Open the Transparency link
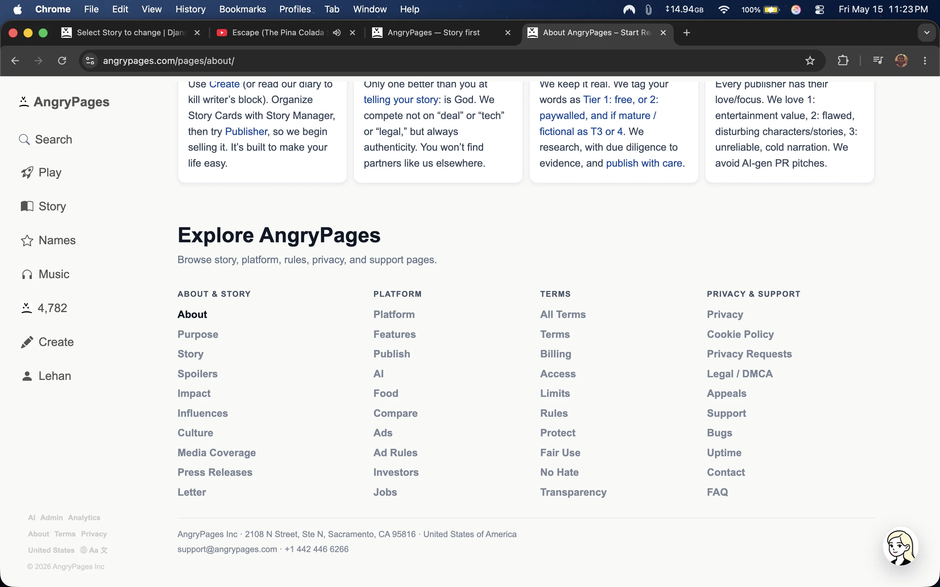Image resolution: width=940 pixels, height=587 pixels. pos(573,492)
